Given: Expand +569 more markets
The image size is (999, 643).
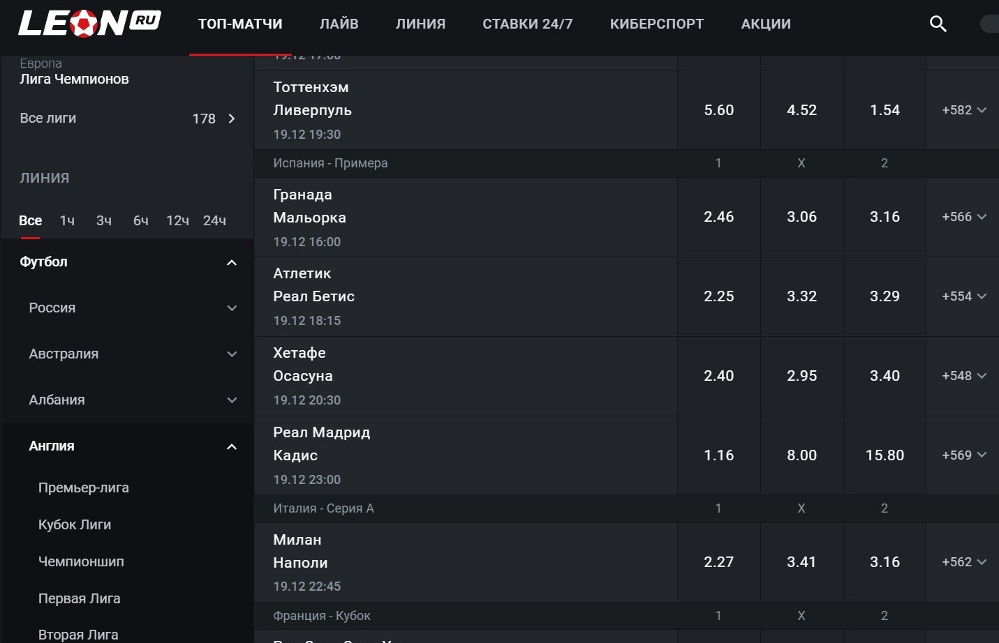Looking at the screenshot, I should (963, 455).
